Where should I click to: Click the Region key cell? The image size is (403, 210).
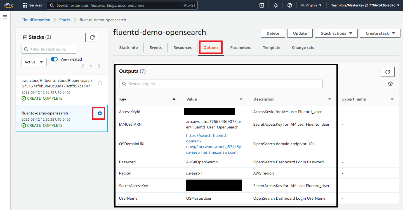pos(125,173)
